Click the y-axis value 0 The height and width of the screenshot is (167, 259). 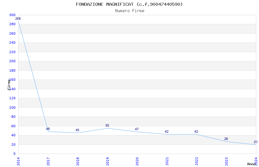point(14,154)
